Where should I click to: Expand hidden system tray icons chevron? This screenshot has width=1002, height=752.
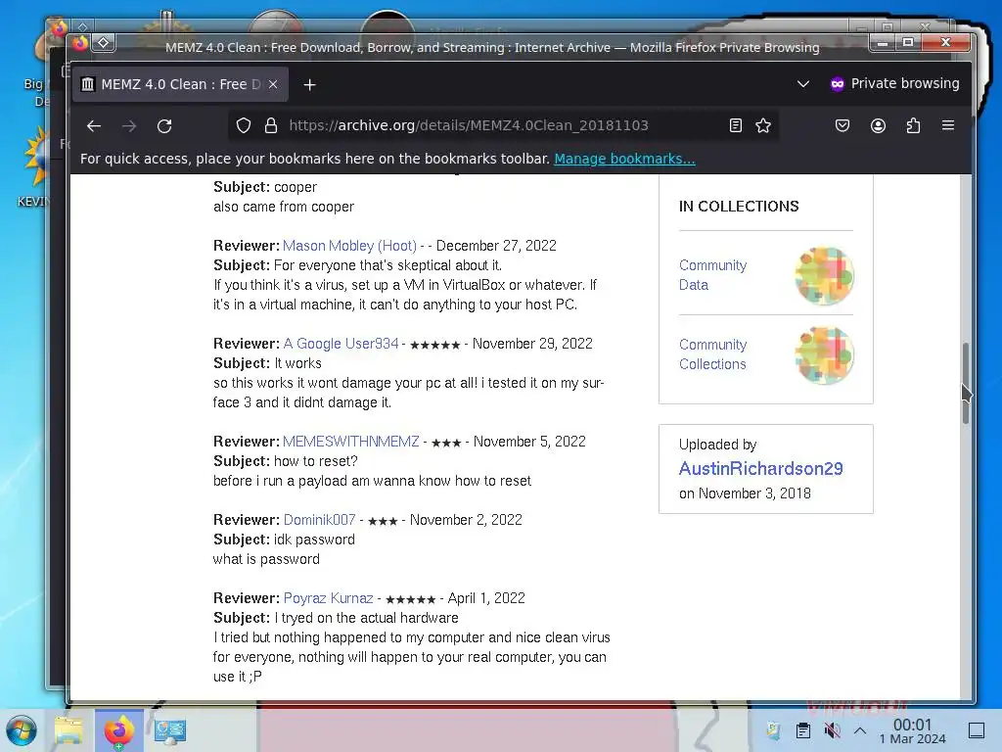click(x=860, y=730)
